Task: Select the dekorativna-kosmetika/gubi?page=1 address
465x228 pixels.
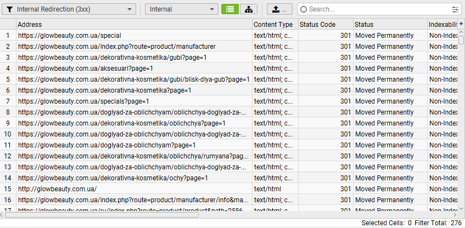Action: pyautogui.click(x=113, y=58)
